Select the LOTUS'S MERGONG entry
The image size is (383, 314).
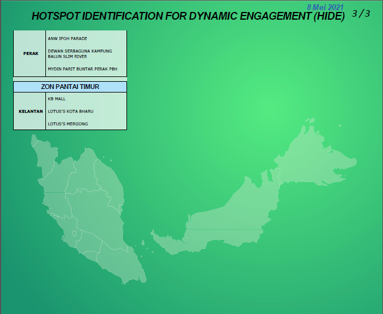click(67, 124)
